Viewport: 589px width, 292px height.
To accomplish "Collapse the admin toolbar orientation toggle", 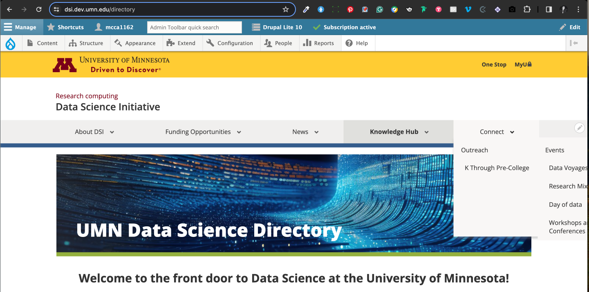I will click(x=574, y=43).
